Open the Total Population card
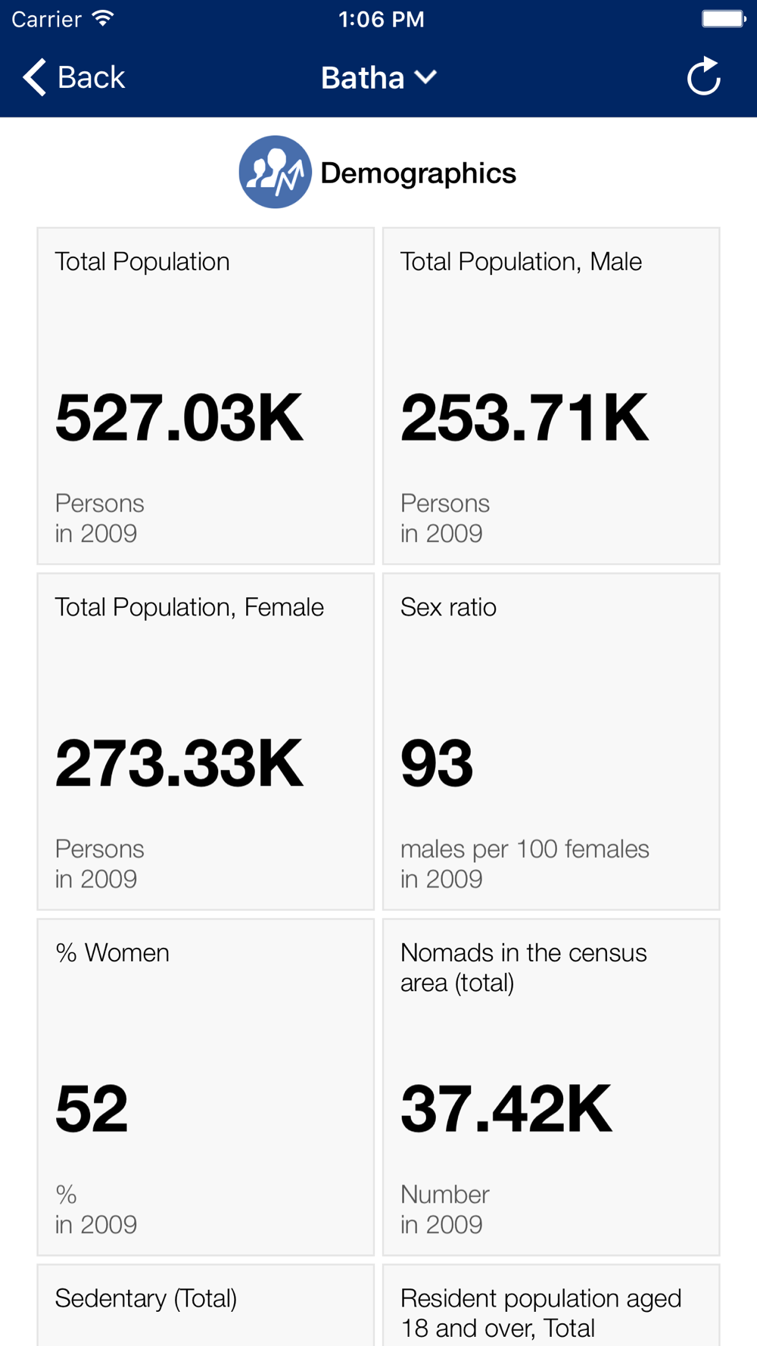The width and height of the screenshot is (757, 1346). click(206, 396)
